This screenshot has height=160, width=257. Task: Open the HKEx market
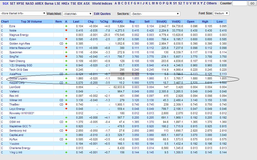tap(65, 3)
